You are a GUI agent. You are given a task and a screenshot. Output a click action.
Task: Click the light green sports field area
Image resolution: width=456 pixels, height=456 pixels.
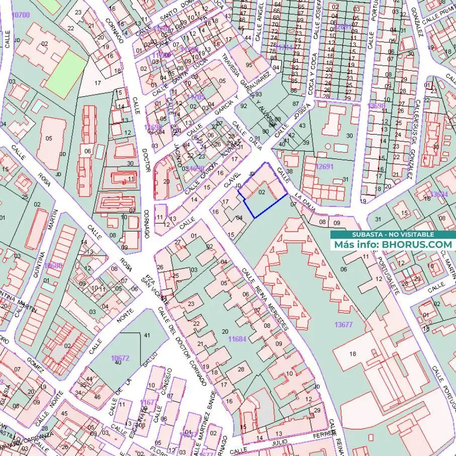(66, 75)
